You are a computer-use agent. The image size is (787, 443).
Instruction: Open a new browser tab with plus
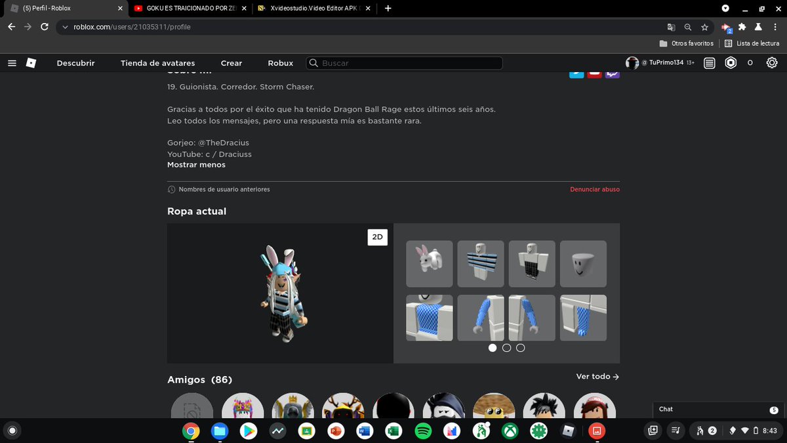[388, 9]
